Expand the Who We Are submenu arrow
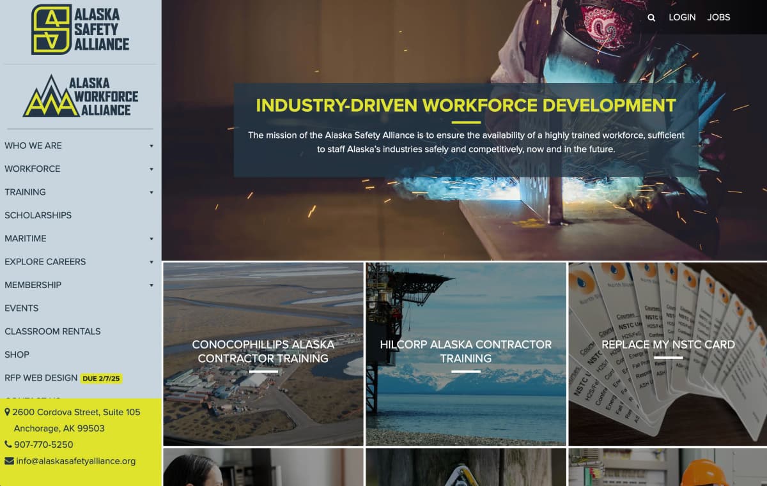767x486 pixels. click(151, 146)
